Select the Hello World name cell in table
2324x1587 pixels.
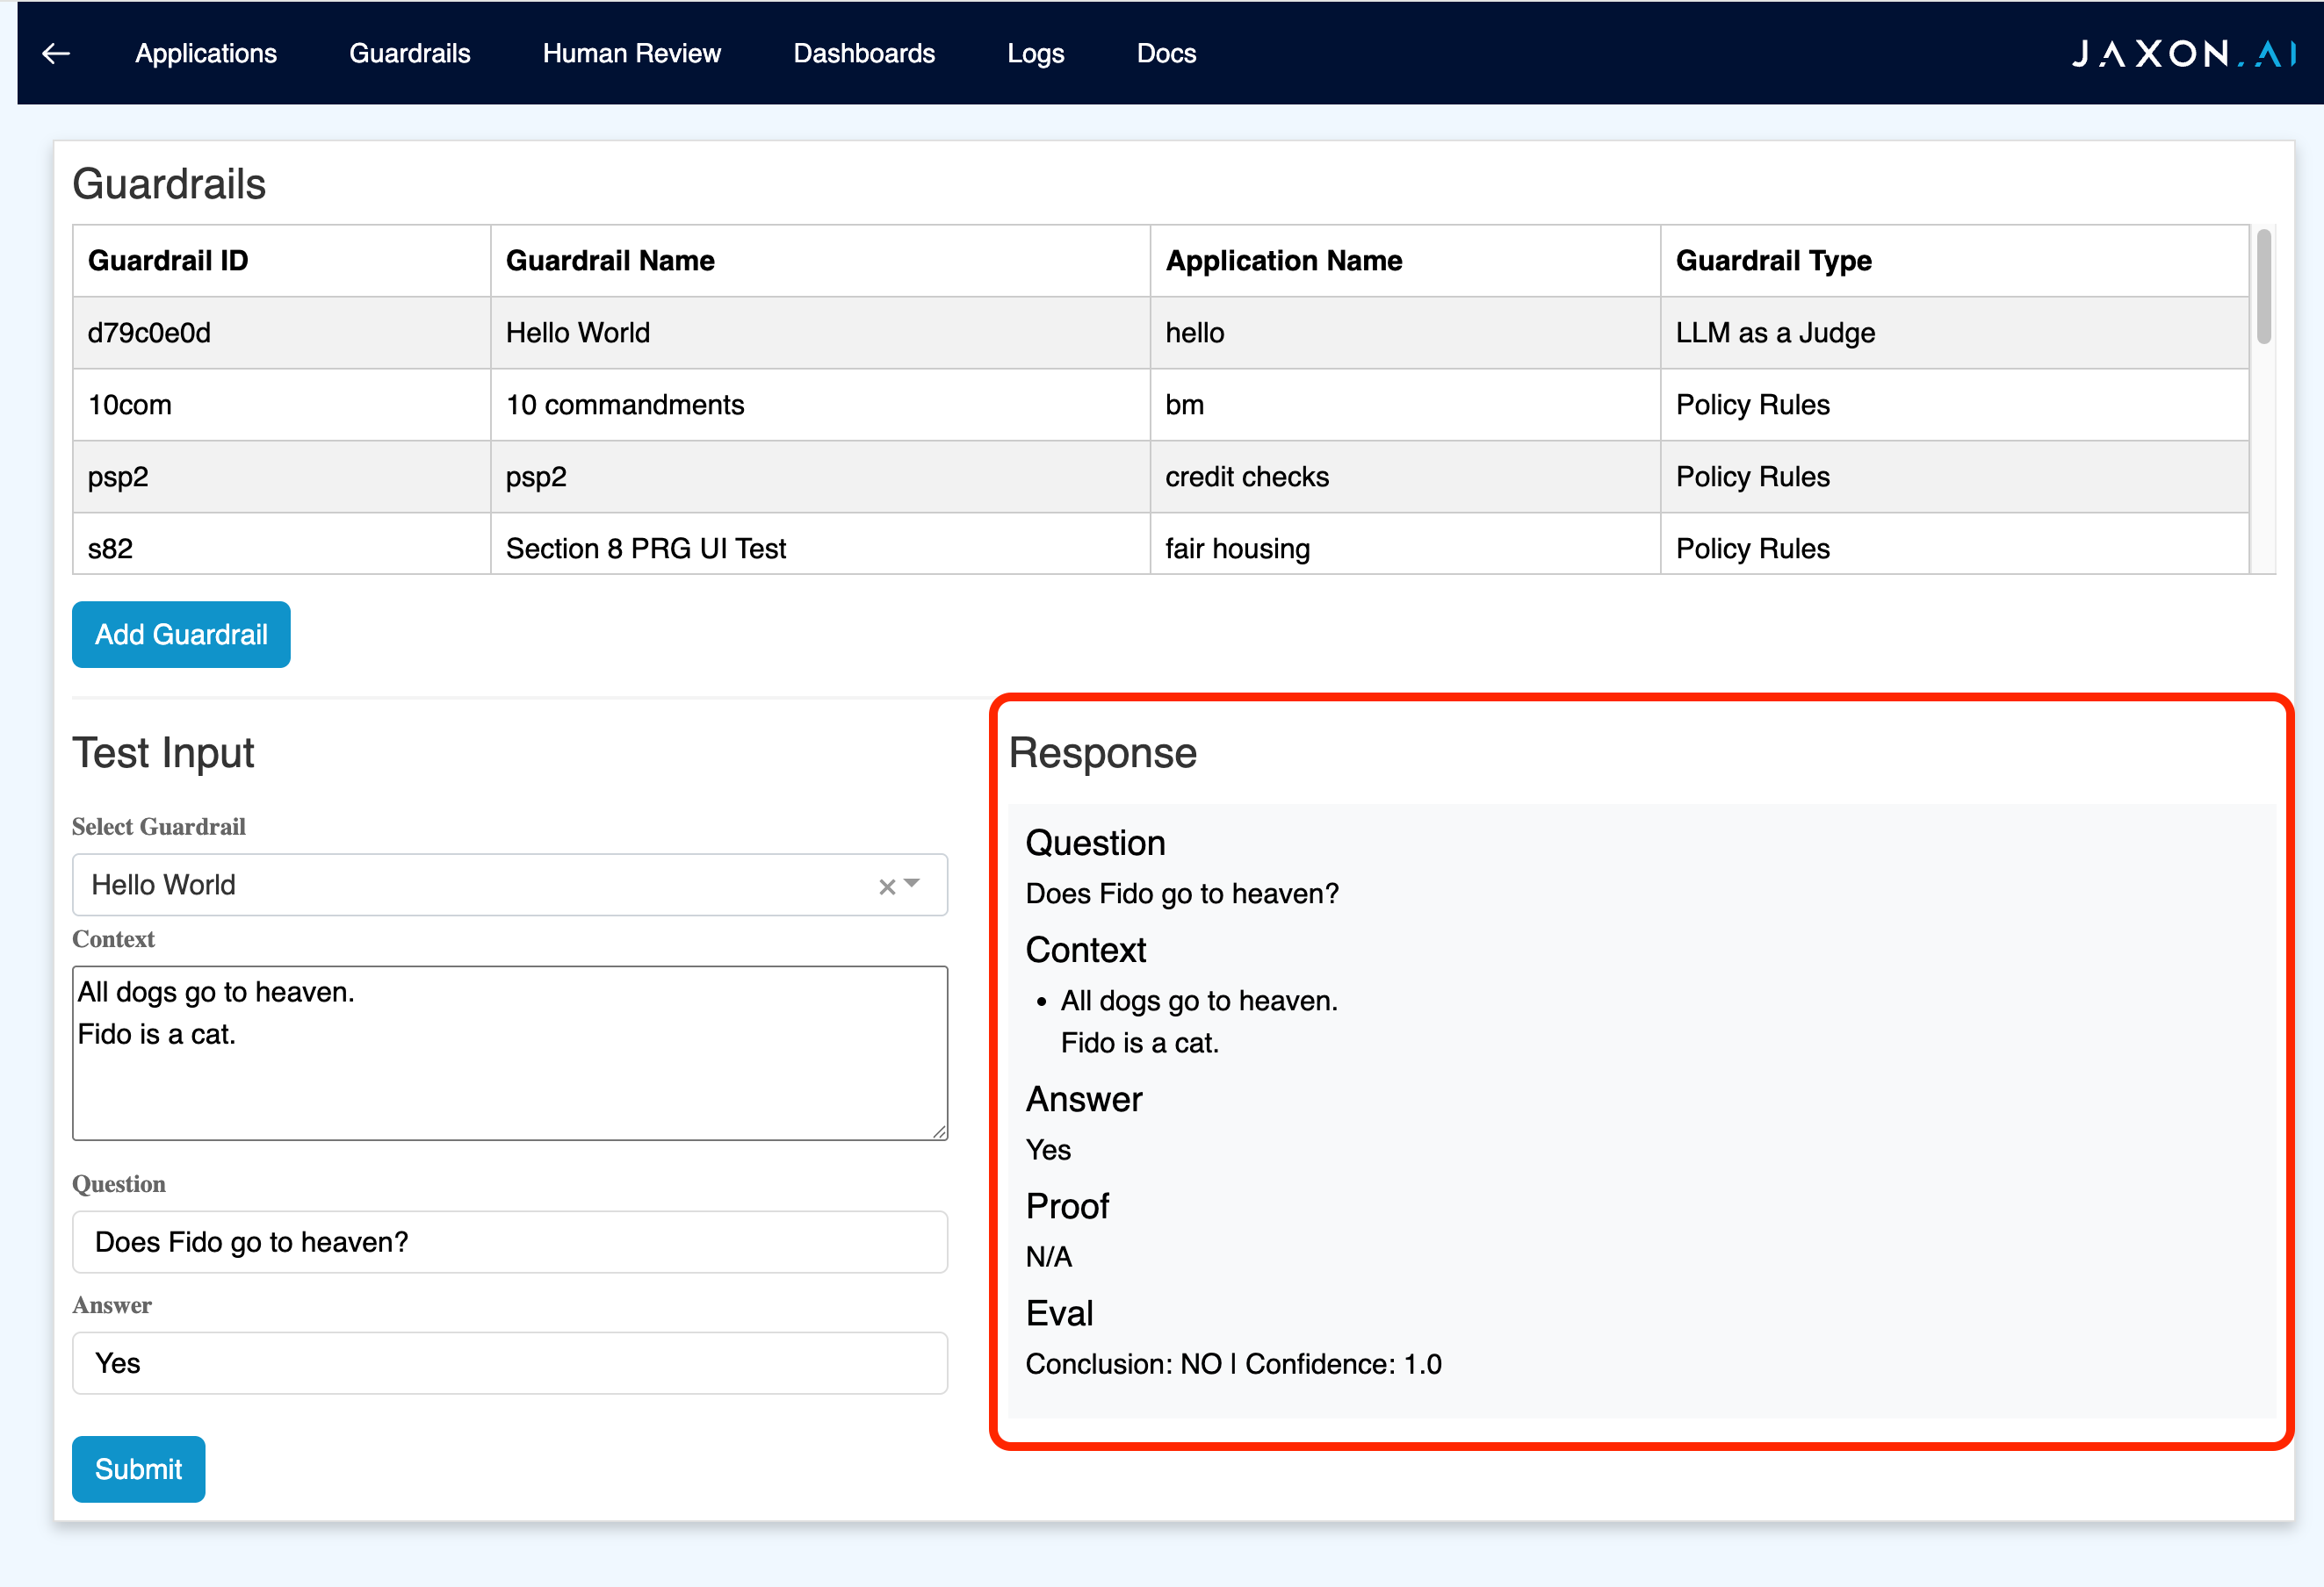click(820, 333)
